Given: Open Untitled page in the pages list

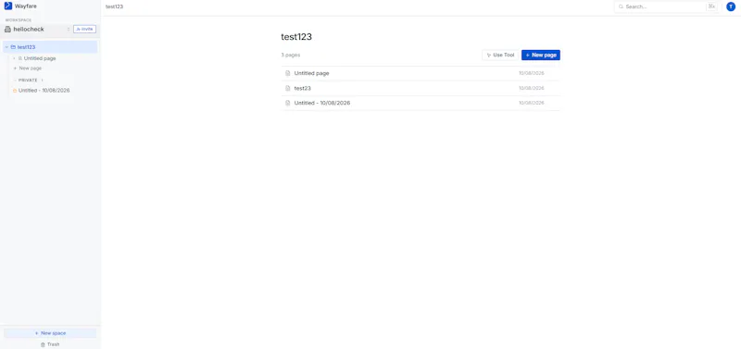Looking at the screenshot, I should tap(421, 74).
